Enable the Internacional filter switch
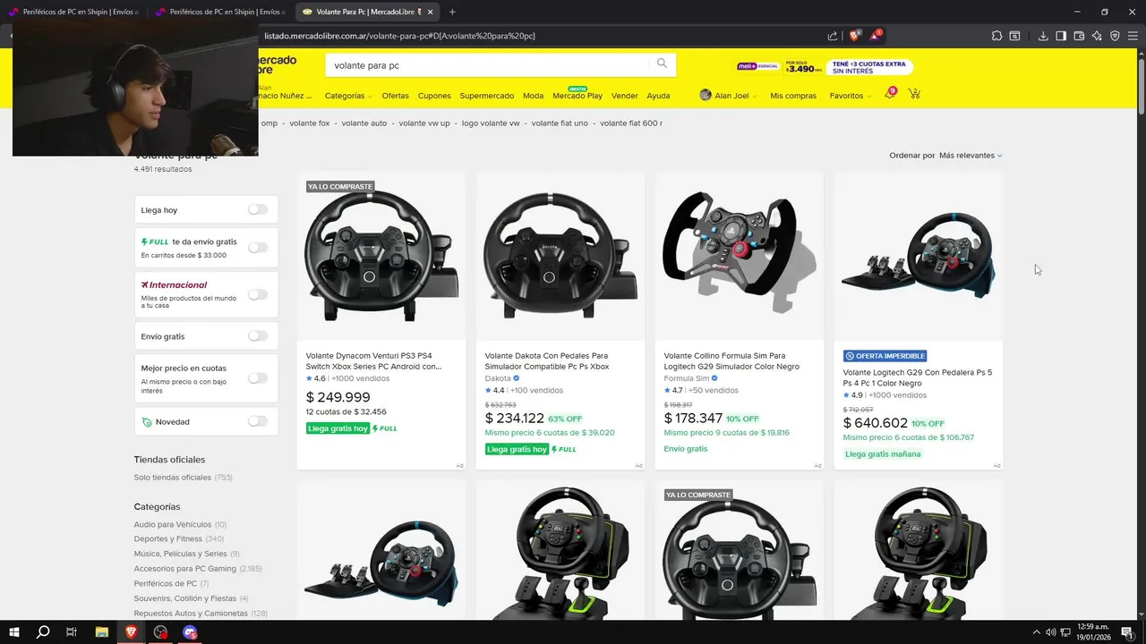The width and height of the screenshot is (1146, 644). pos(258,294)
